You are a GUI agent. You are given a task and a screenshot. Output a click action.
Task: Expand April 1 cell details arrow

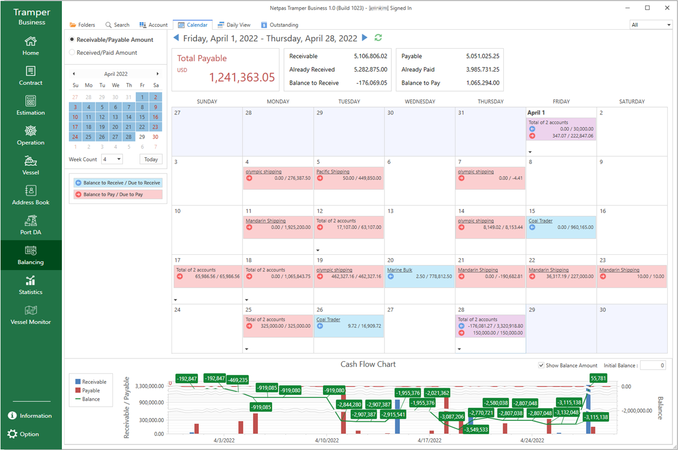(x=530, y=152)
